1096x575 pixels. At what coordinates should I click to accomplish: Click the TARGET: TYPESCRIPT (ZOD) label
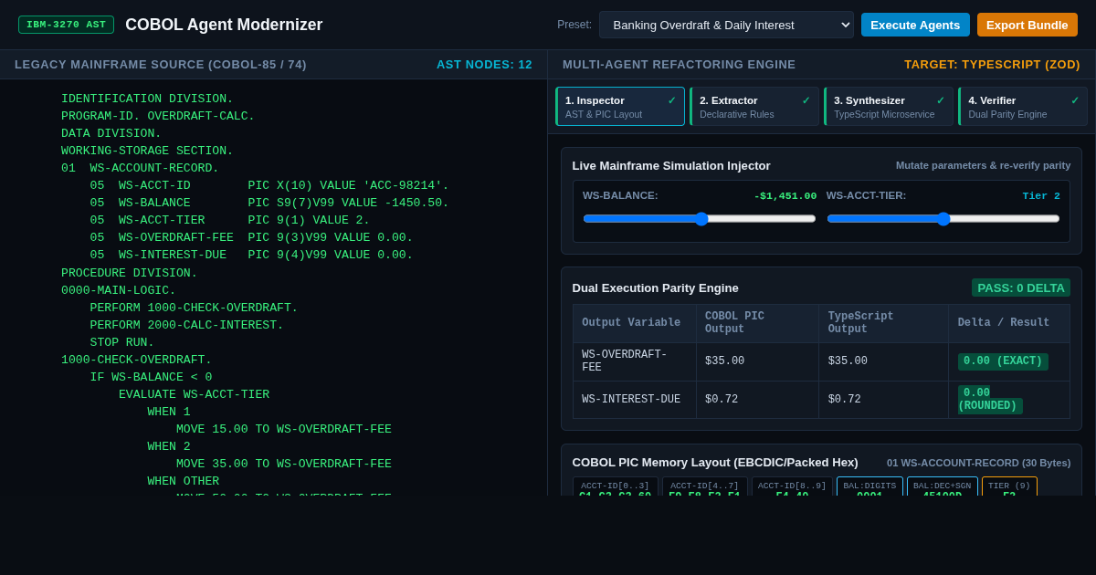[992, 65]
